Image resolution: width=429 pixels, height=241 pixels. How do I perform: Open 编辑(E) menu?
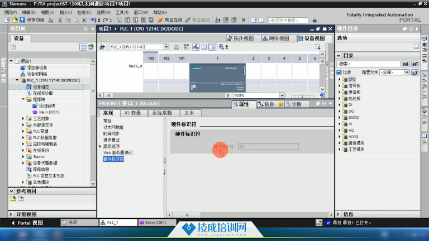tap(28, 12)
